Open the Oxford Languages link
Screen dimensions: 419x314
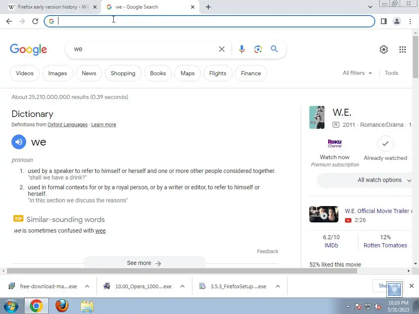click(x=68, y=125)
